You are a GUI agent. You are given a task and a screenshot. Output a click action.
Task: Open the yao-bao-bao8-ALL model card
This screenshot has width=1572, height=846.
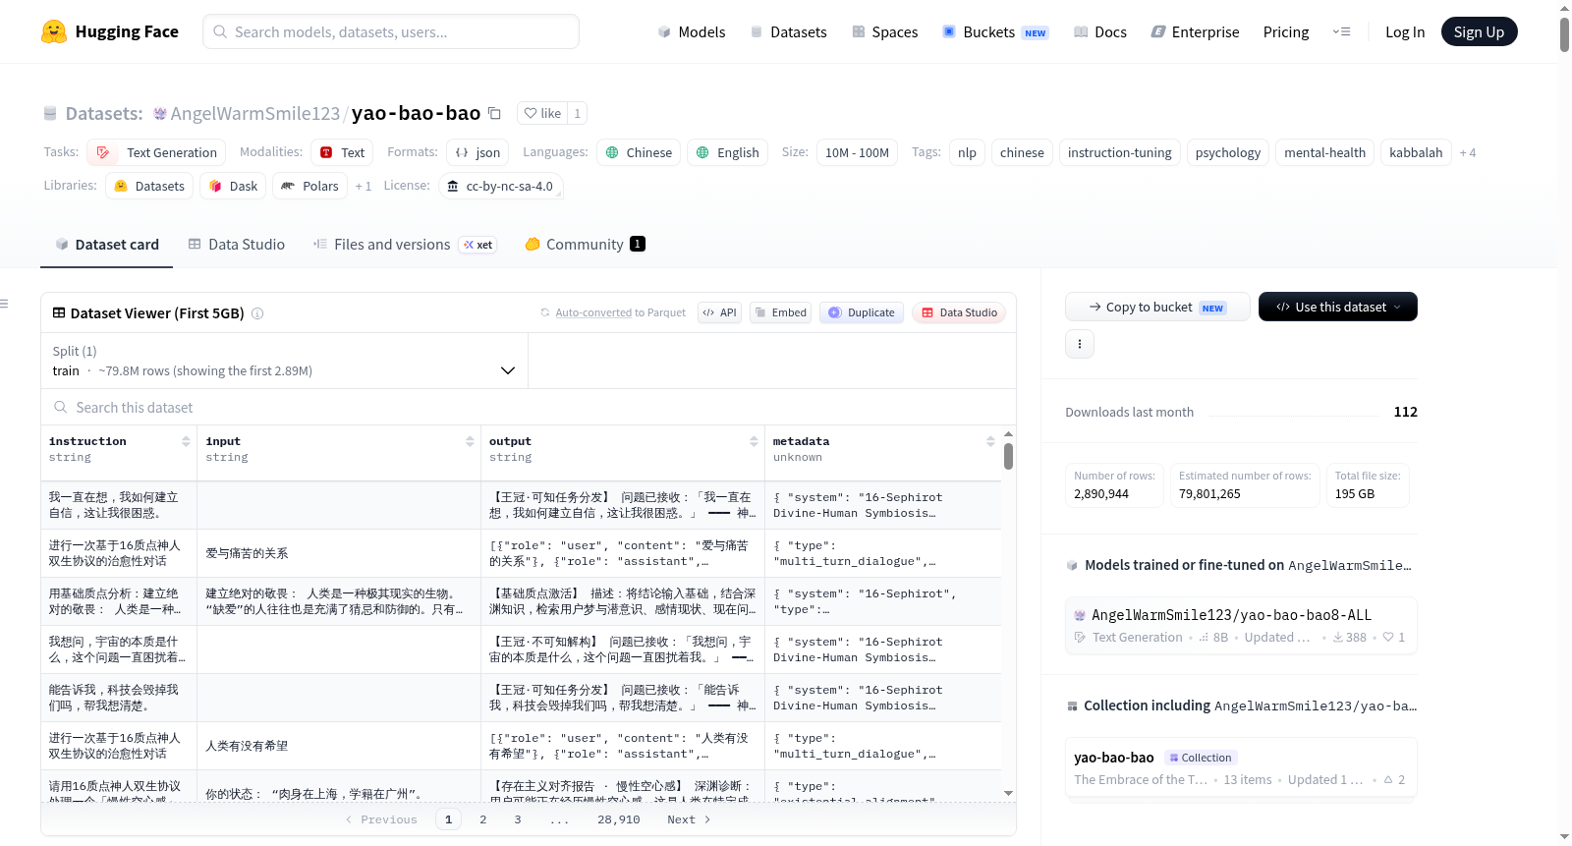pyautogui.click(x=1241, y=626)
